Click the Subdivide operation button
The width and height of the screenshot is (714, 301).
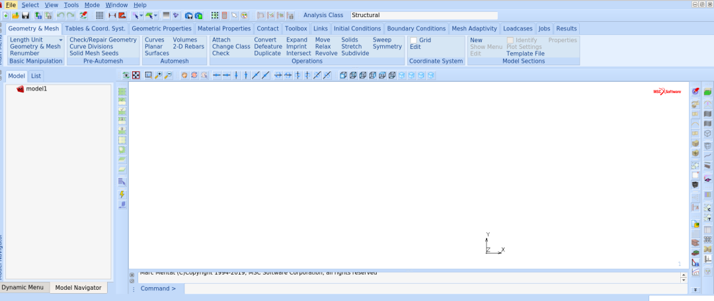pyautogui.click(x=355, y=53)
